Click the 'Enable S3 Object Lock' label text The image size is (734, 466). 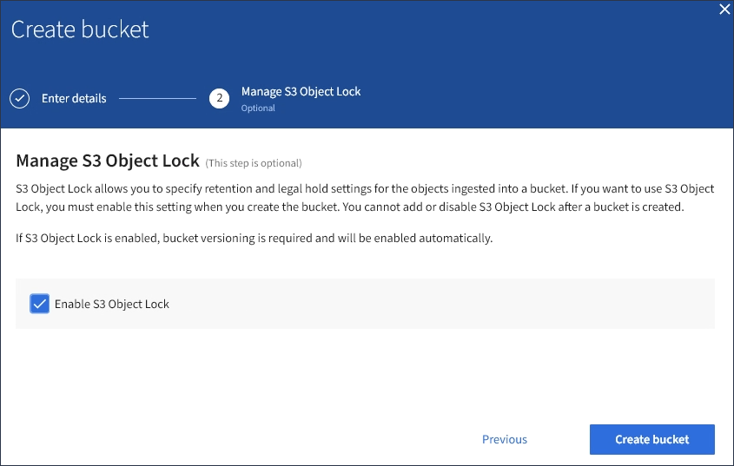coord(111,305)
